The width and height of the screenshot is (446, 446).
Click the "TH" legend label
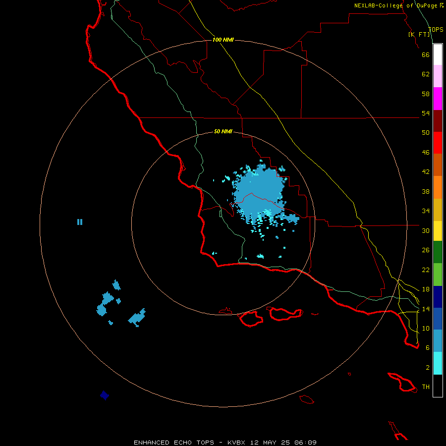tap(426, 387)
